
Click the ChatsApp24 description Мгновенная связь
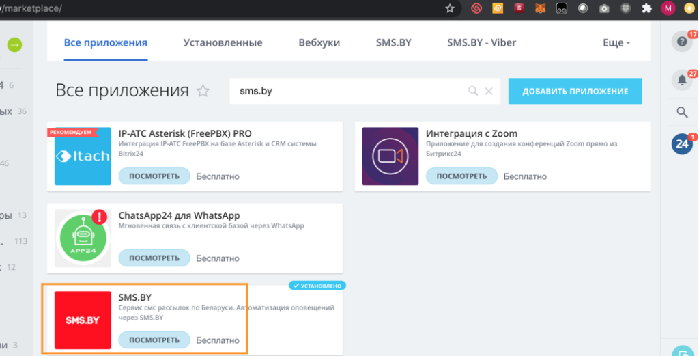coord(212,225)
